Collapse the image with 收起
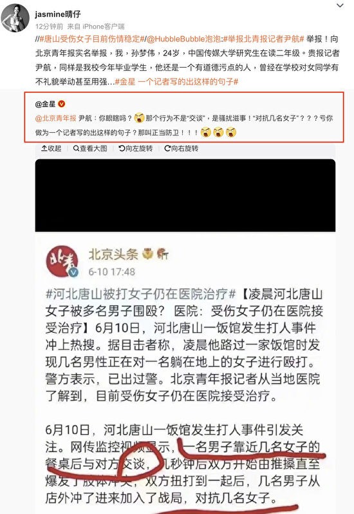The image size is (354, 514). 51,148
